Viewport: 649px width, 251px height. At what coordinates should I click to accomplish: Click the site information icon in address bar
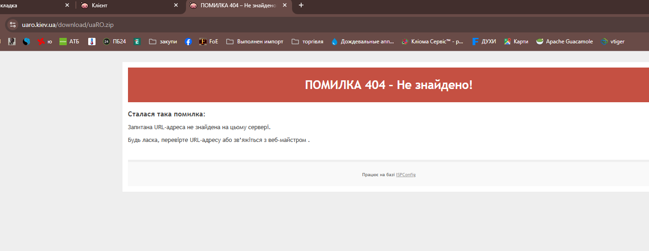click(x=13, y=25)
